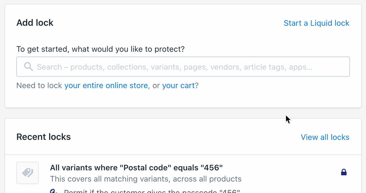Open the Postal code equals 456 lock
The width and height of the screenshot is (366, 193).
[136, 168]
